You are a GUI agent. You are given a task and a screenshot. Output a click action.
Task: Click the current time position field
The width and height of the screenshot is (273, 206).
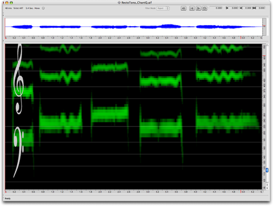coord(216,8)
